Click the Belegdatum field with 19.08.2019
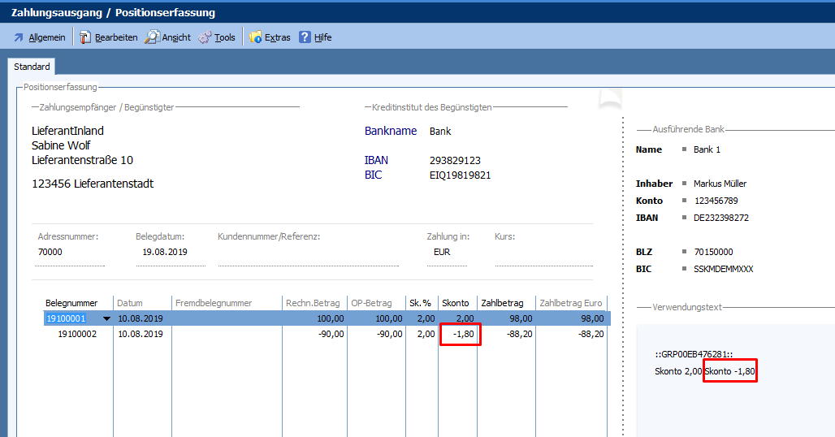This screenshot has height=437, width=835. (170, 253)
